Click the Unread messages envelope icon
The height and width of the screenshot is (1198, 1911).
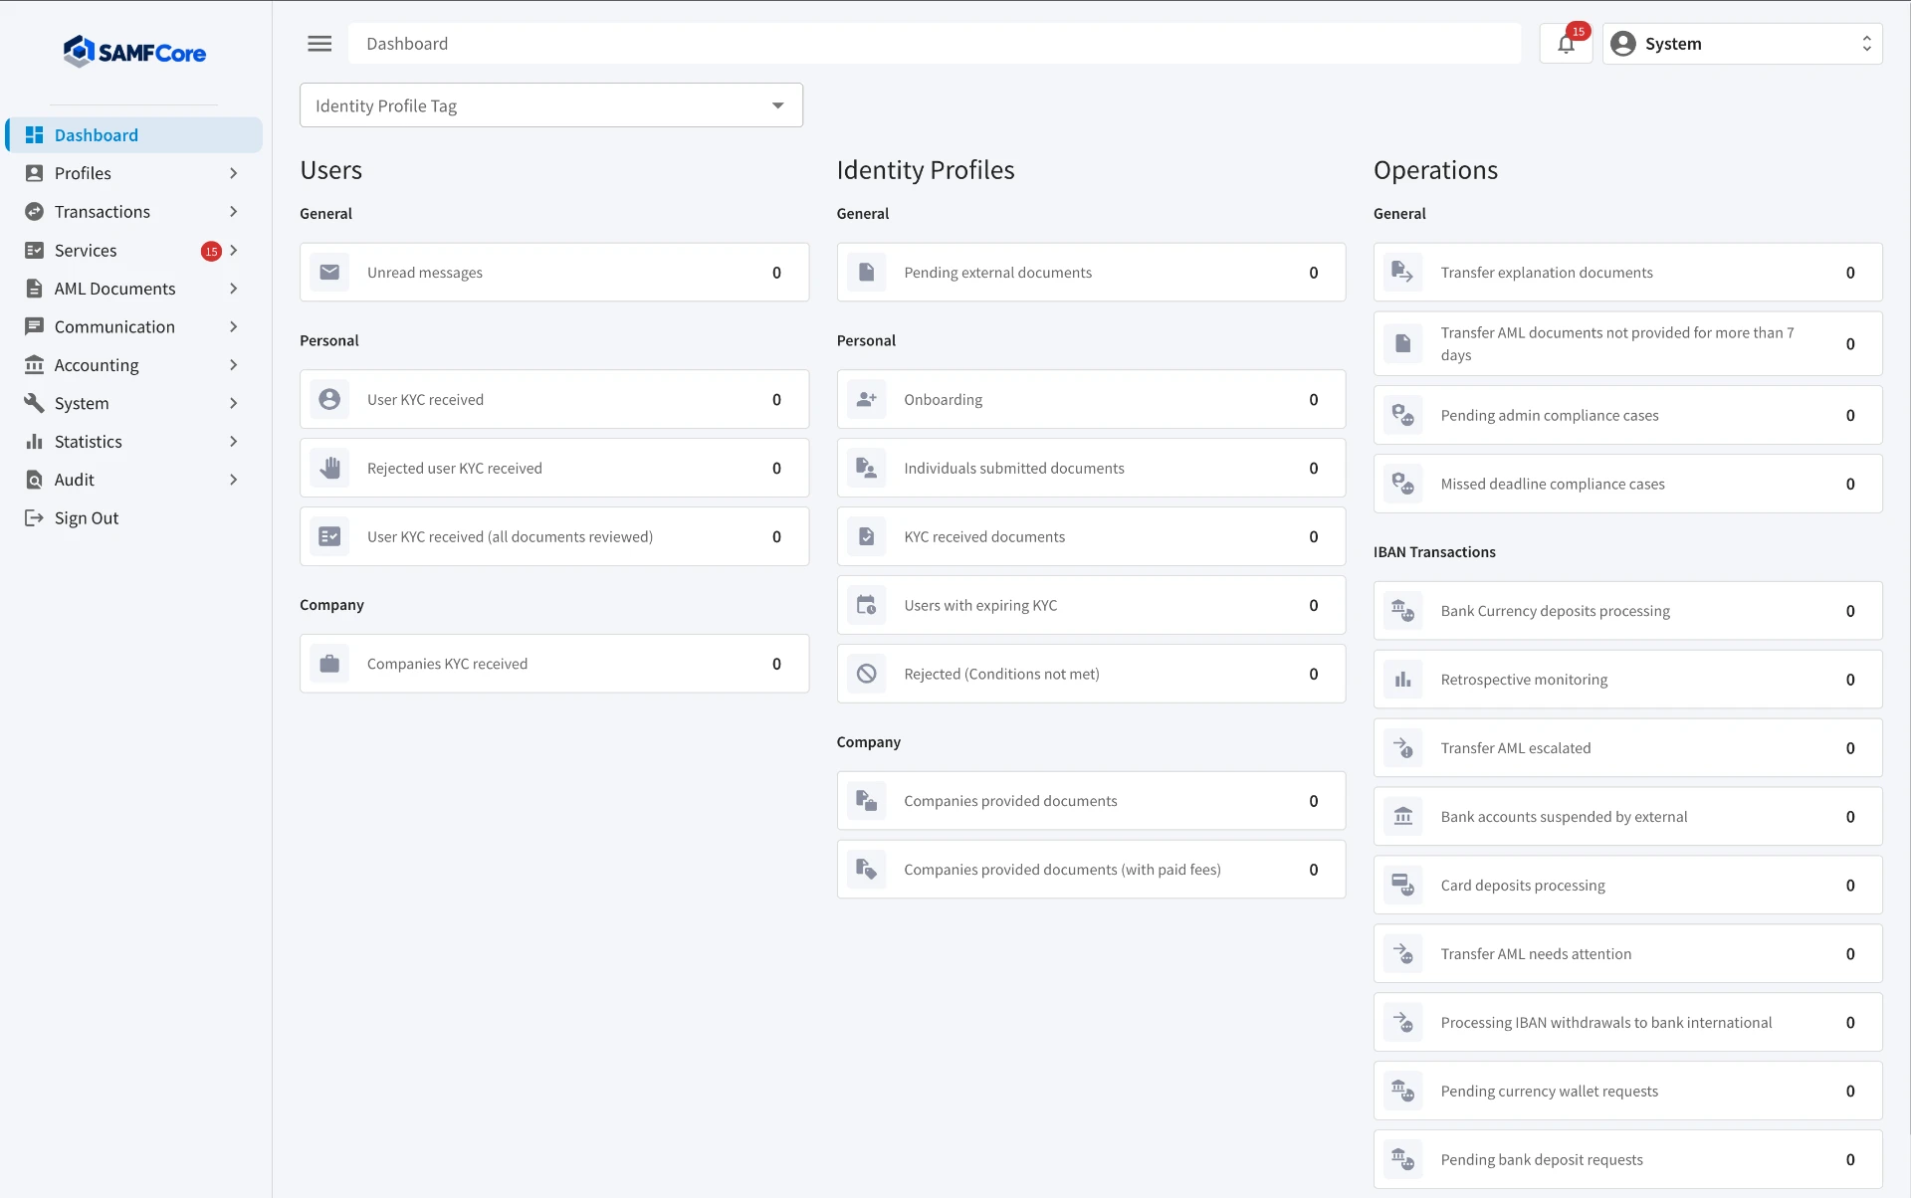pos(329,273)
